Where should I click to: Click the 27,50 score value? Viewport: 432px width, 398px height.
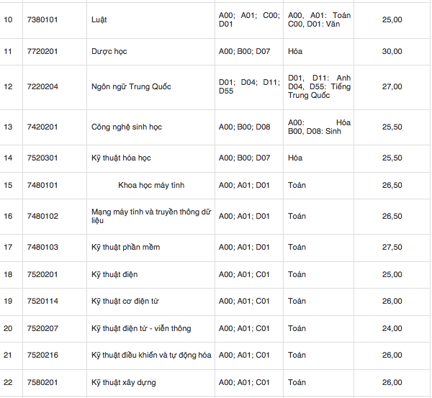[392, 247]
